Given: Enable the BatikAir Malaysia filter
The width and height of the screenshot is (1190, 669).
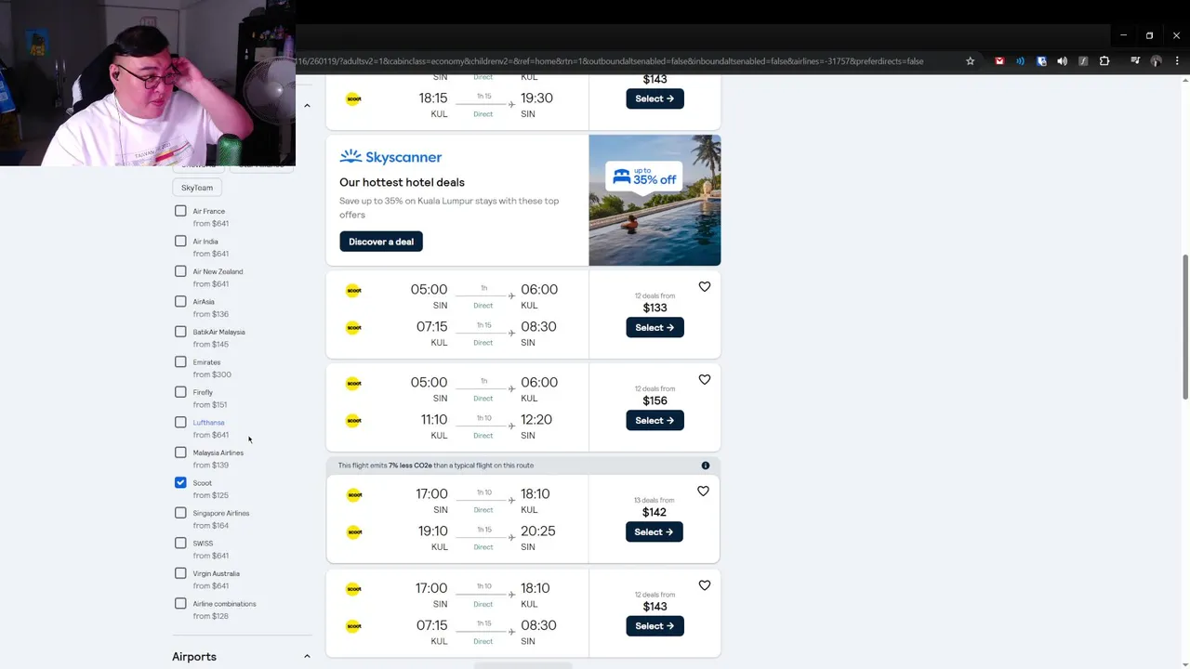Looking at the screenshot, I should tap(180, 332).
